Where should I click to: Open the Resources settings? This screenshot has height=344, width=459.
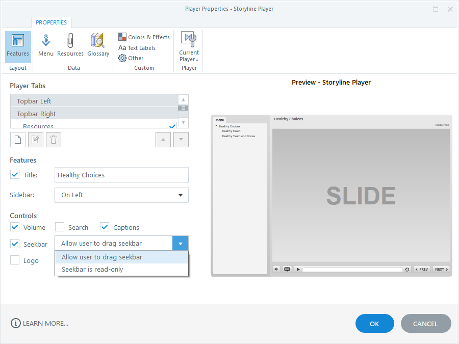70,45
